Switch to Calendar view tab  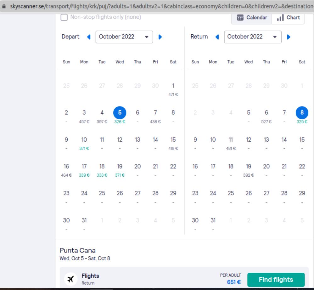point(252,18)
